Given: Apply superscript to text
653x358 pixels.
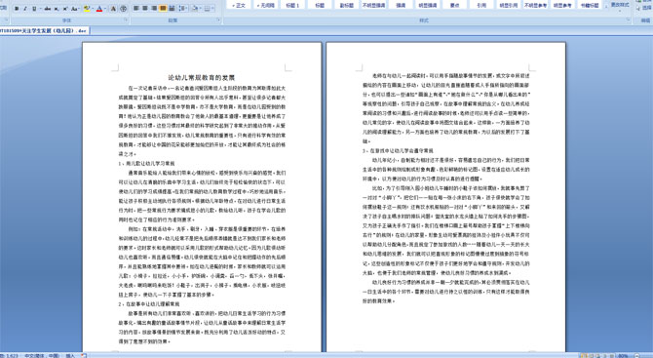Looking at the screenshot, I should (65, 9).
